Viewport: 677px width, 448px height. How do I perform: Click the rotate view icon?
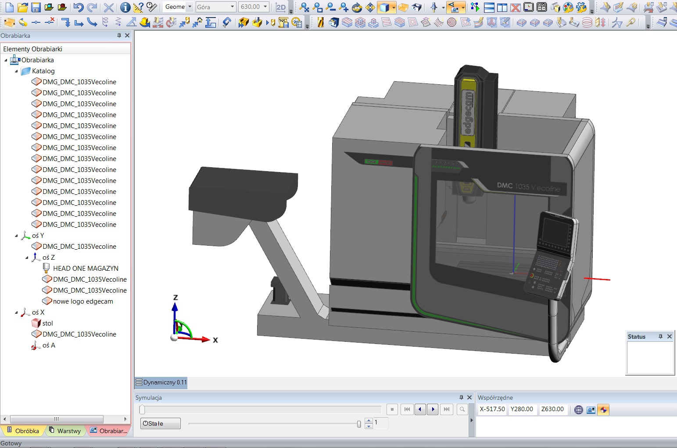tap(357, 7)
